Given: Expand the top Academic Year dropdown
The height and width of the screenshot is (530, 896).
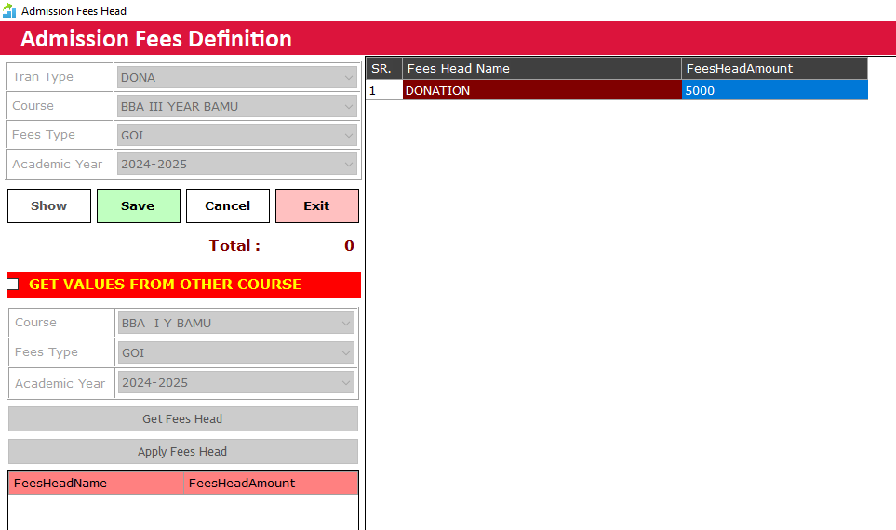Looking at the screenshot, I should (236, 164).
